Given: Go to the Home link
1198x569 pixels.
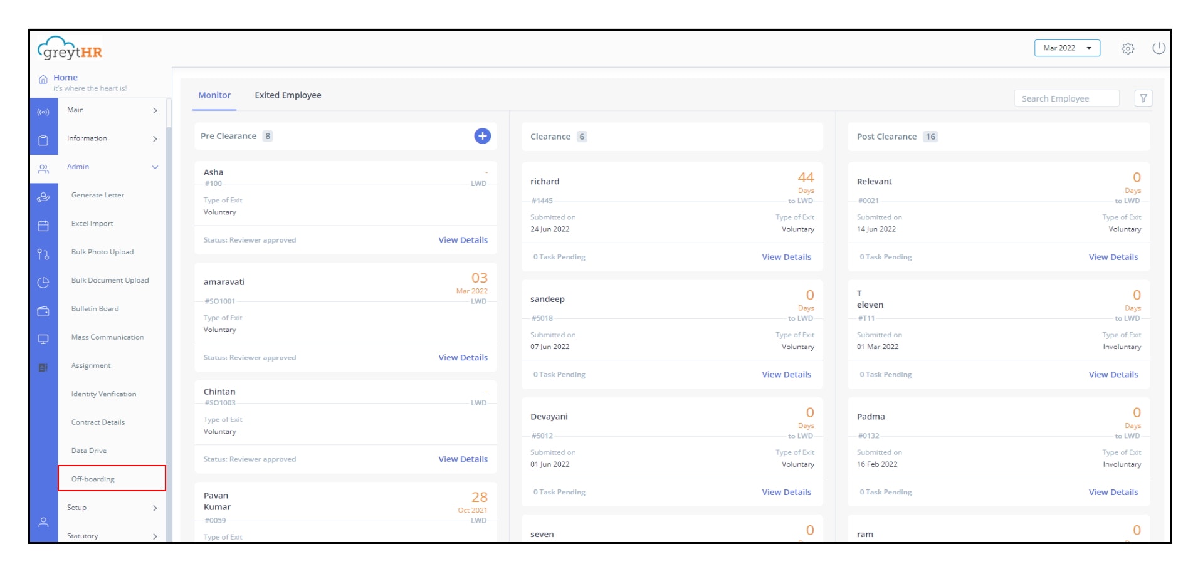Looking at the screenshot, I should click(65, 78).
